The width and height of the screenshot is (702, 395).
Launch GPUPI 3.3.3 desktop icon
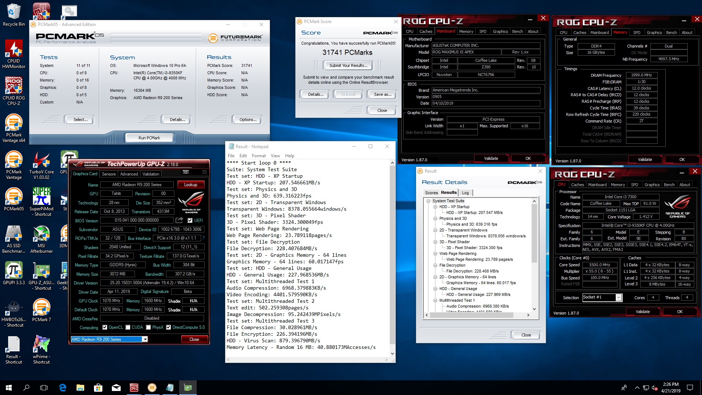(x=14, y=273)
